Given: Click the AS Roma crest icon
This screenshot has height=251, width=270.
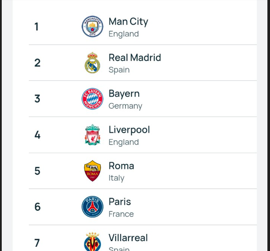Looking at the screenshot, I should coord(93,171).
